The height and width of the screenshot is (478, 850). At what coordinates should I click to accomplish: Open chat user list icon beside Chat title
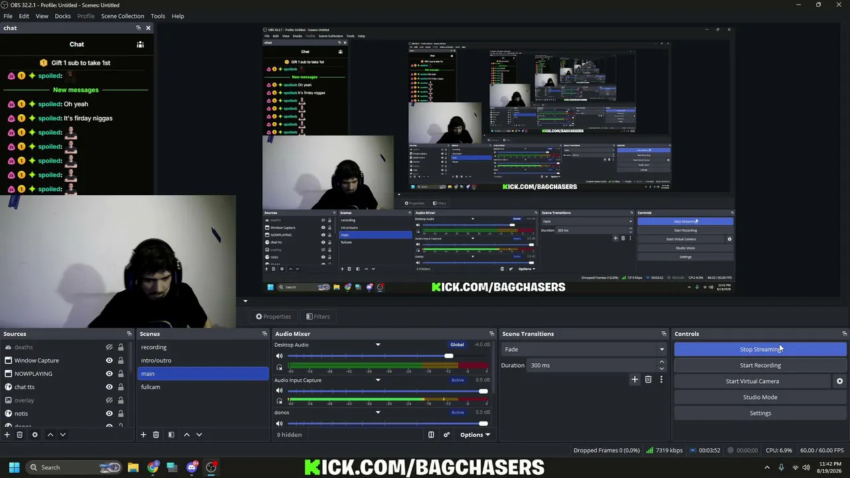(140, 44)
